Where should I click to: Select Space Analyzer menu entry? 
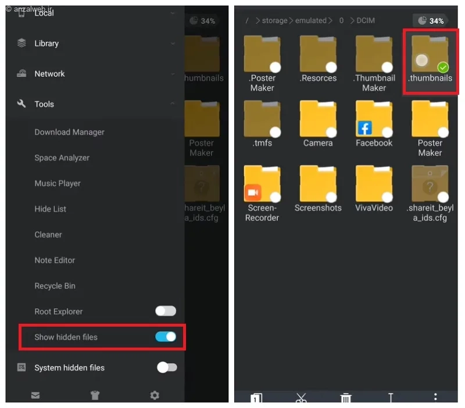click(x=62, y=158)
